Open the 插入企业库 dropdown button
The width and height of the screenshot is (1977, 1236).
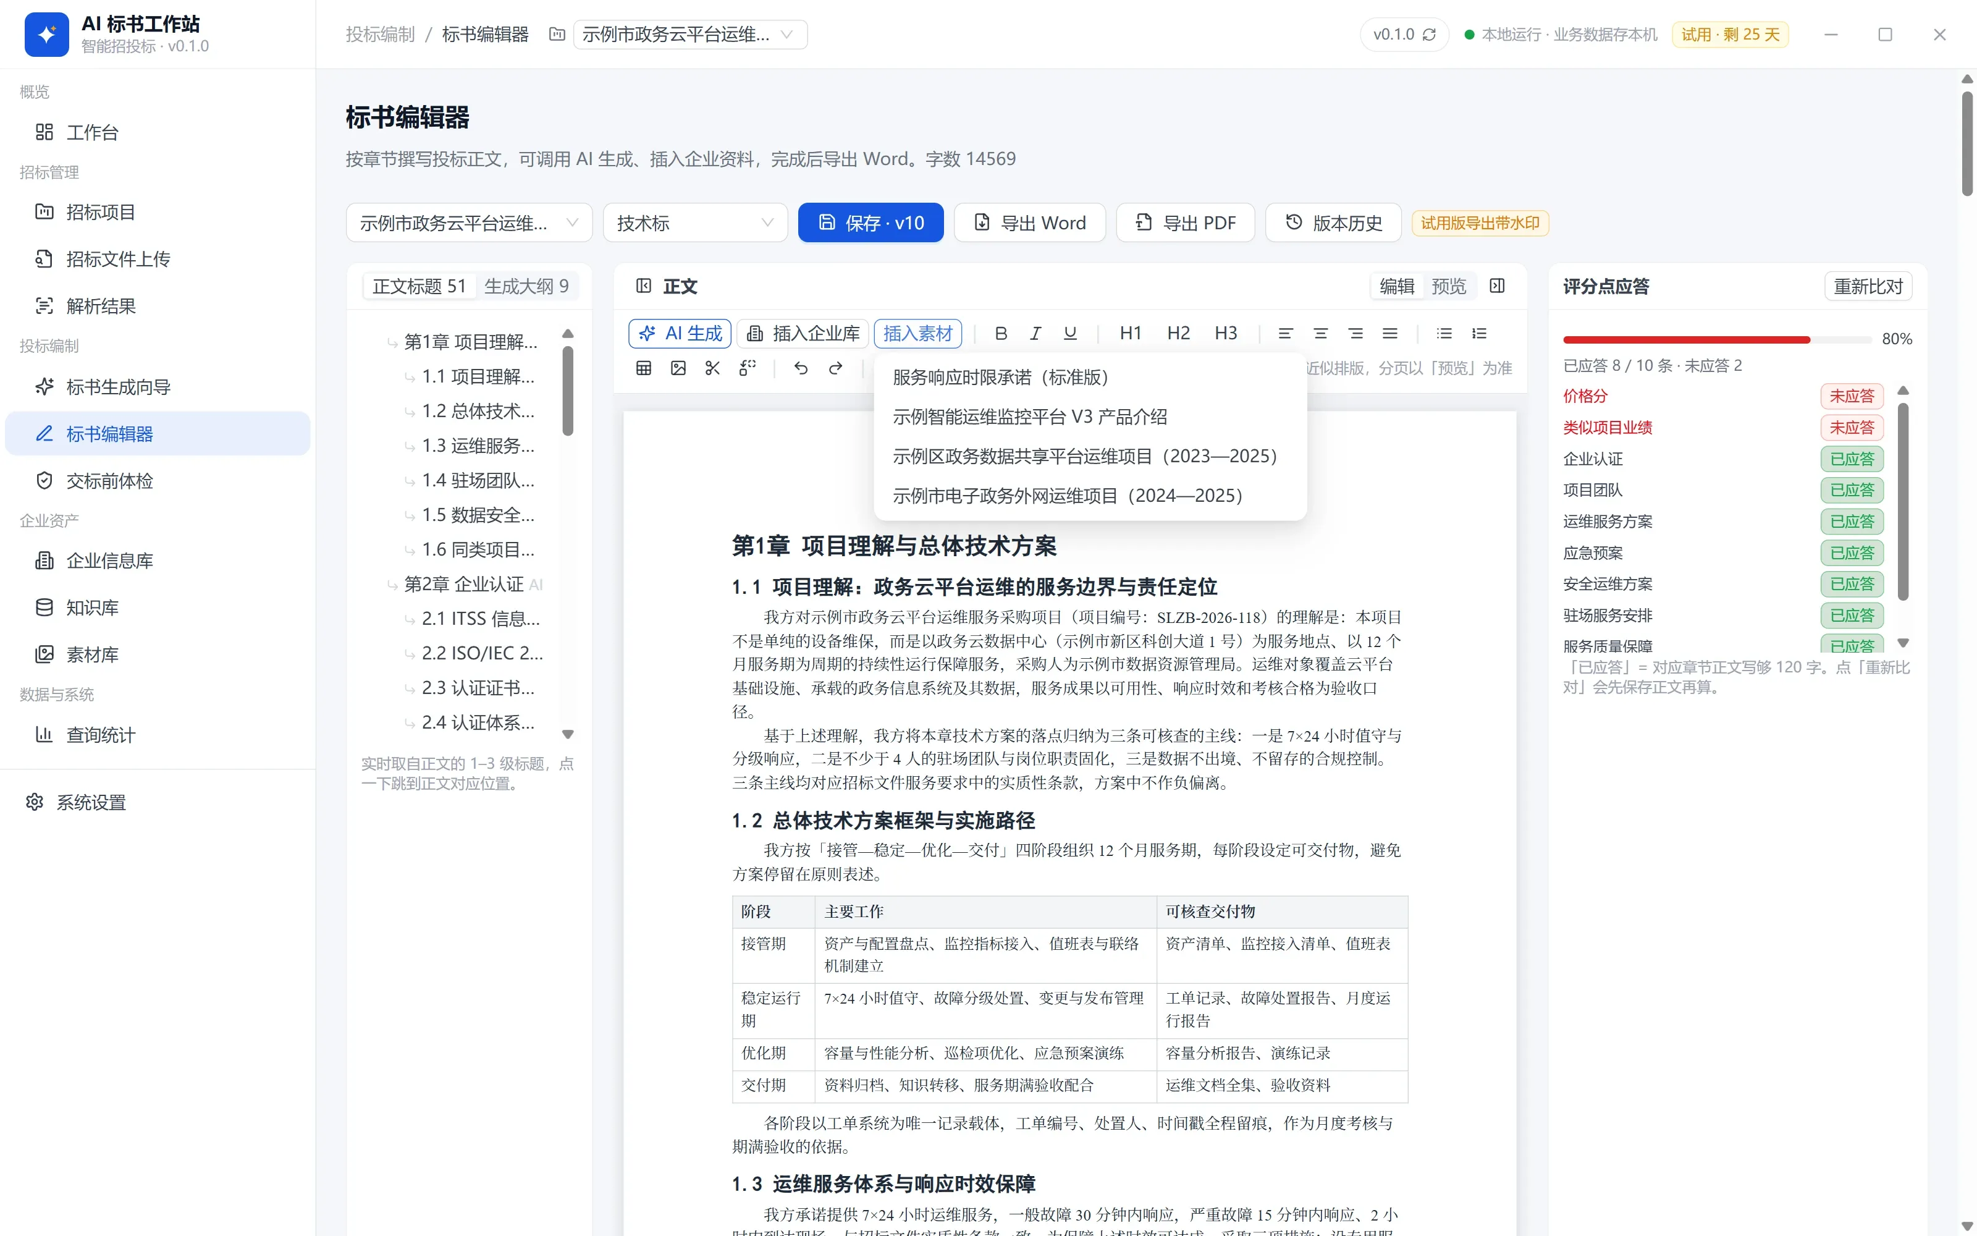(x=803, y=334)
